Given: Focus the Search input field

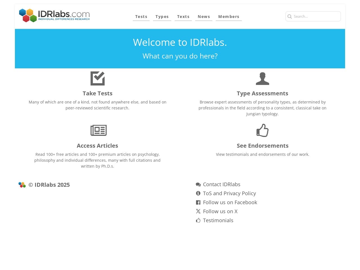Looking at the screenshot, I should [313, 16].
